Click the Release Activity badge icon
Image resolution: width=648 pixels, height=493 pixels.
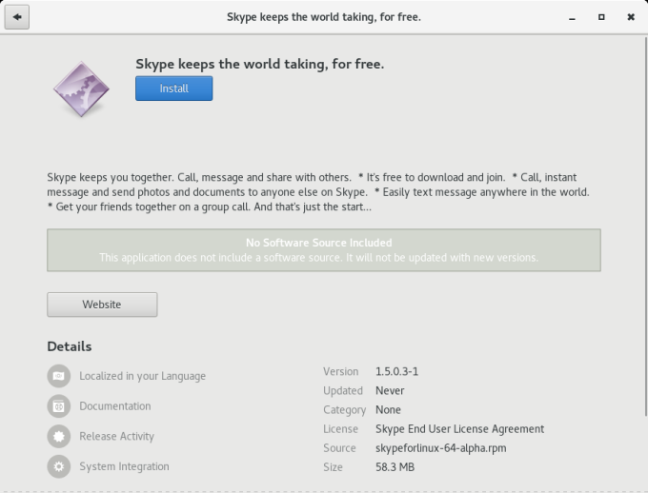tap(59, 437)
